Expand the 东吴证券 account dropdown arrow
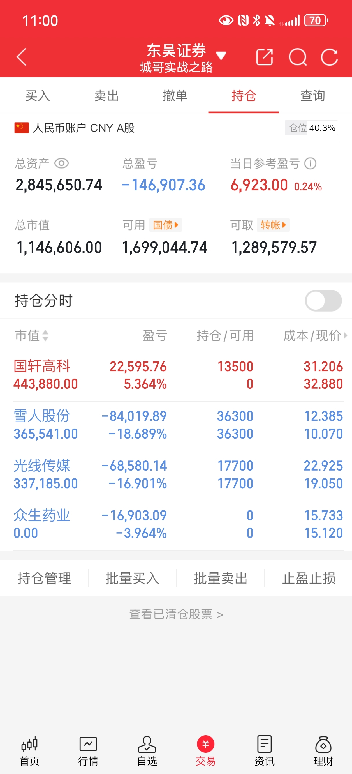The image size is (352, 774). (x=221, y=56)
